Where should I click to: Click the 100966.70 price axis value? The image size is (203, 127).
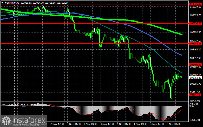pyautogui.click(x=195, y=84)
